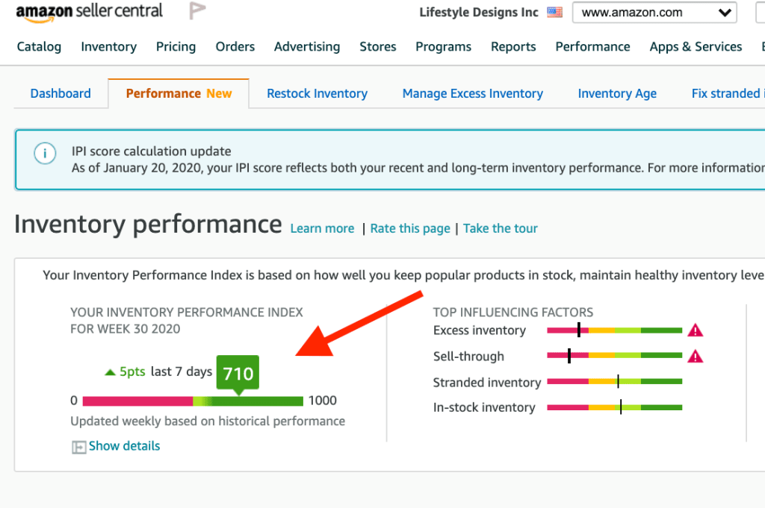Click the 710 IPI score badge

click(x=238, y=374)
